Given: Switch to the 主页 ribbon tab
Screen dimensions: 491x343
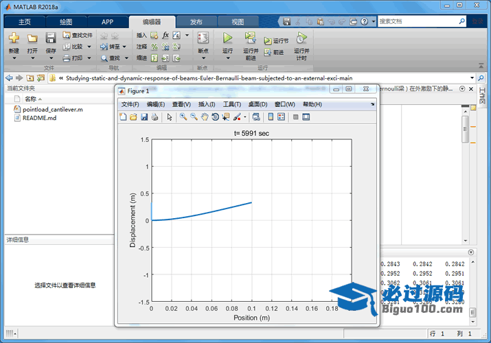Looking at the screenshot, I should click(x=25, y=22).
